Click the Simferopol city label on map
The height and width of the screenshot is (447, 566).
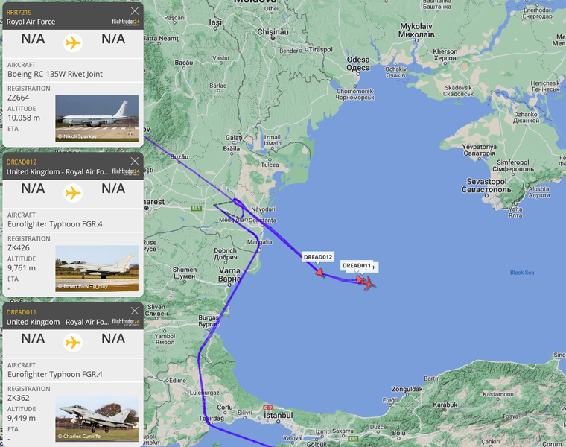(x=513, y=165)
